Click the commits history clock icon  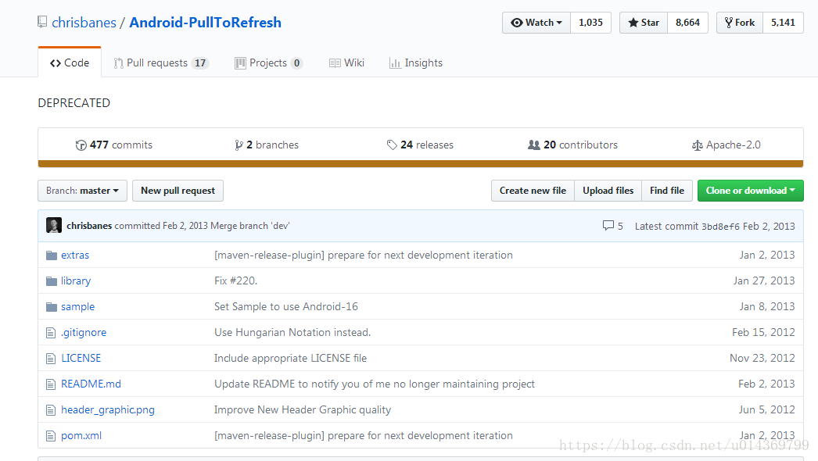[x=81, y=145]
